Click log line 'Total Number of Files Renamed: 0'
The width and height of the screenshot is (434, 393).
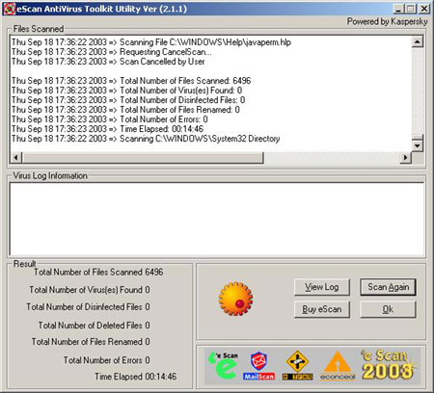coord(125,110)
